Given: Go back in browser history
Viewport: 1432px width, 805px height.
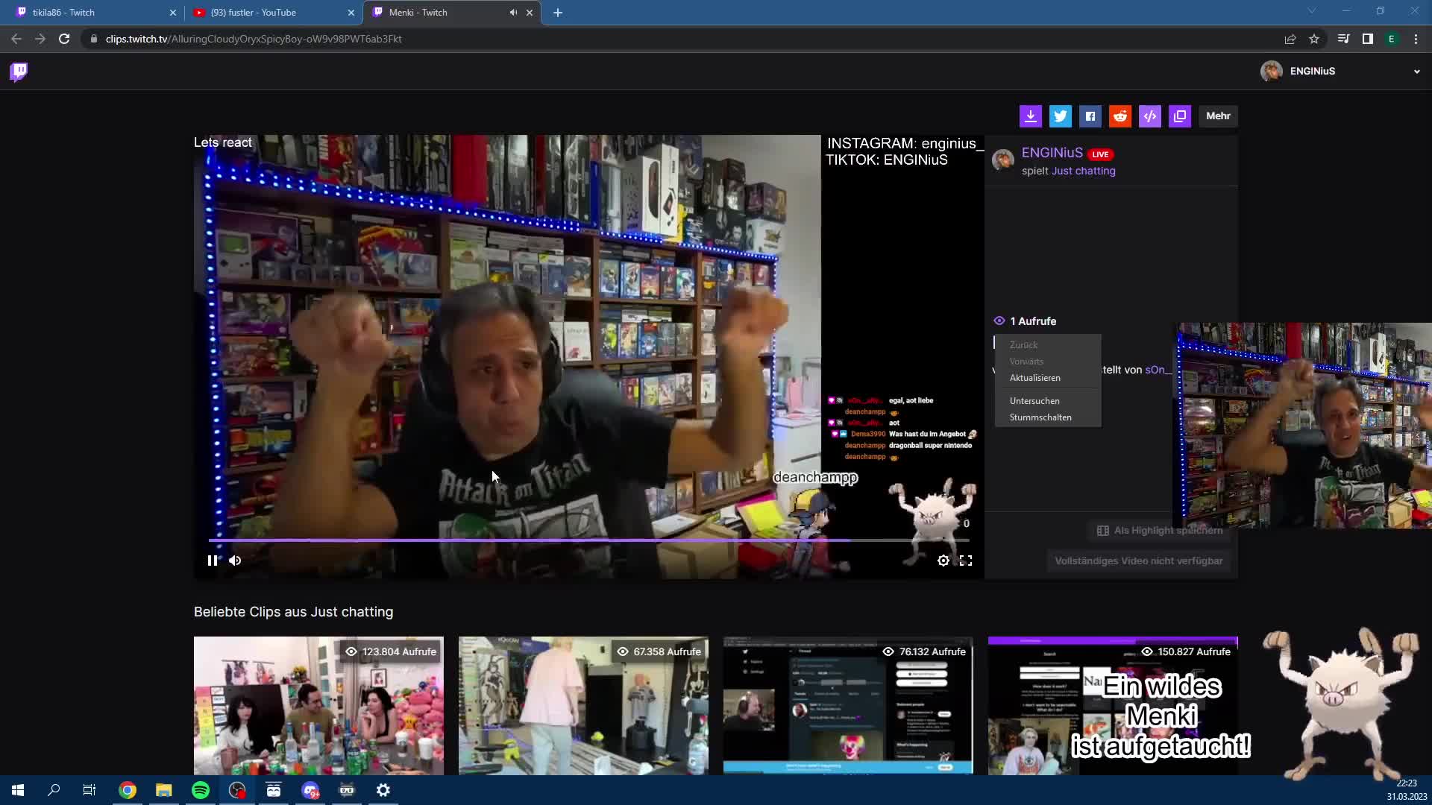Looking at the screenshot, I should 16,39.
